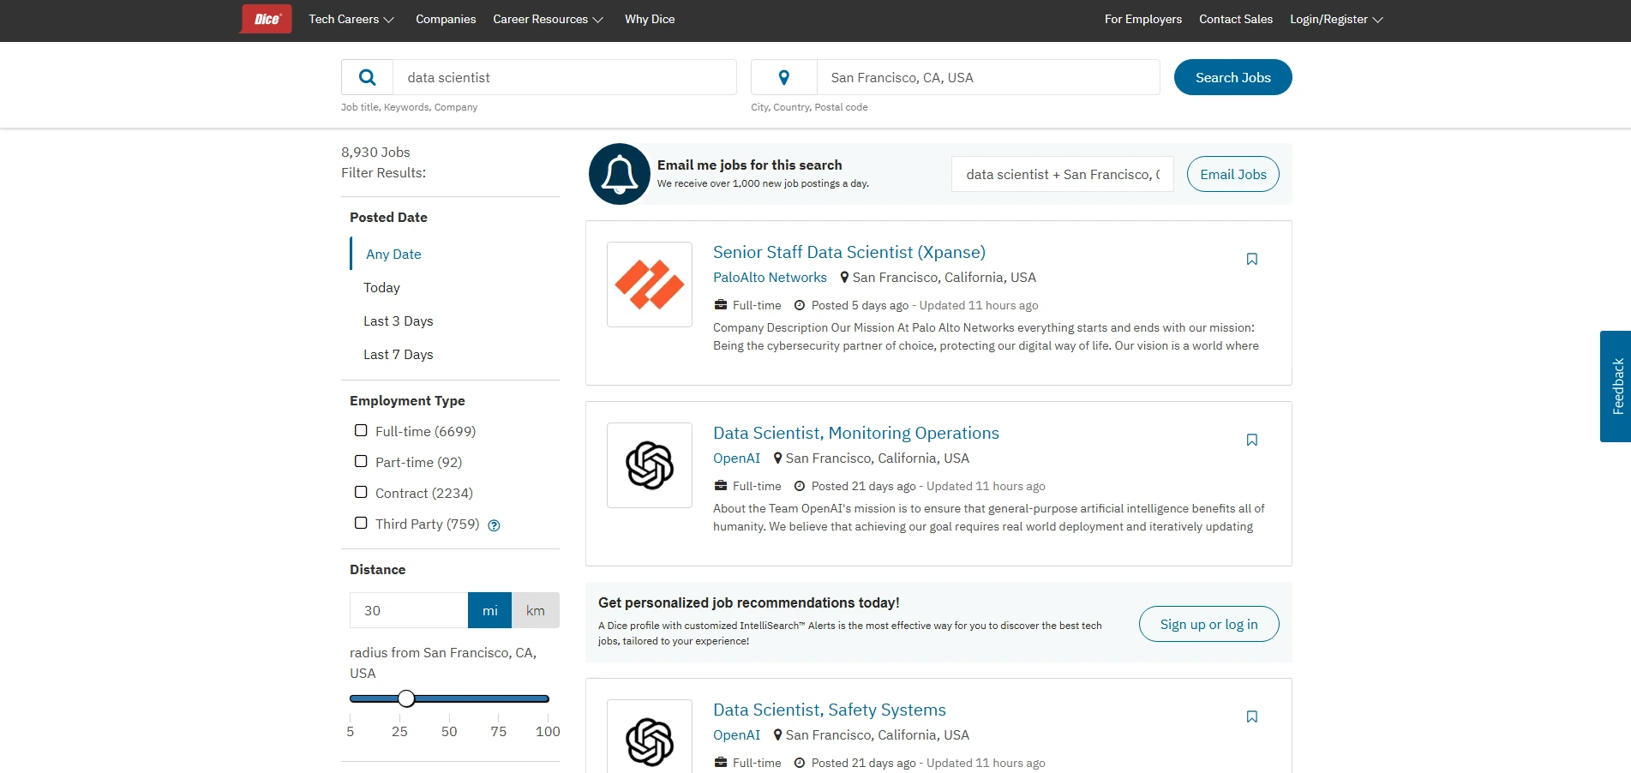Filter postings by Today

coord(381,287)
